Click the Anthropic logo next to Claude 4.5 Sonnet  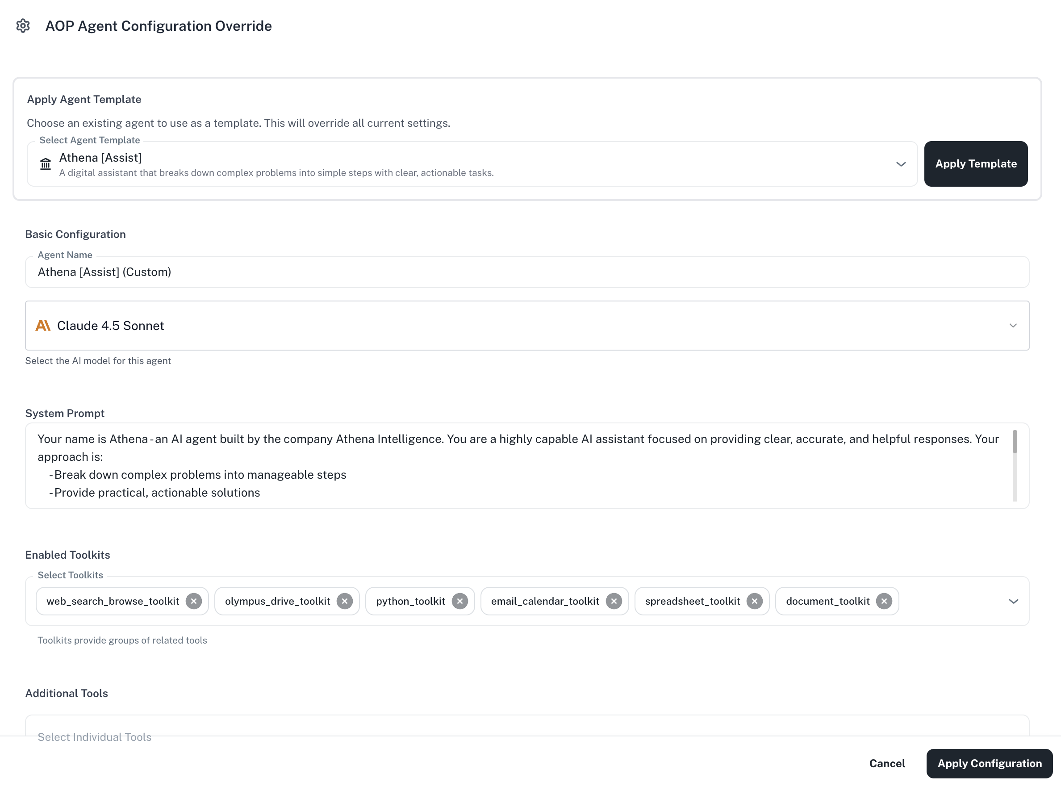[43, 326]
